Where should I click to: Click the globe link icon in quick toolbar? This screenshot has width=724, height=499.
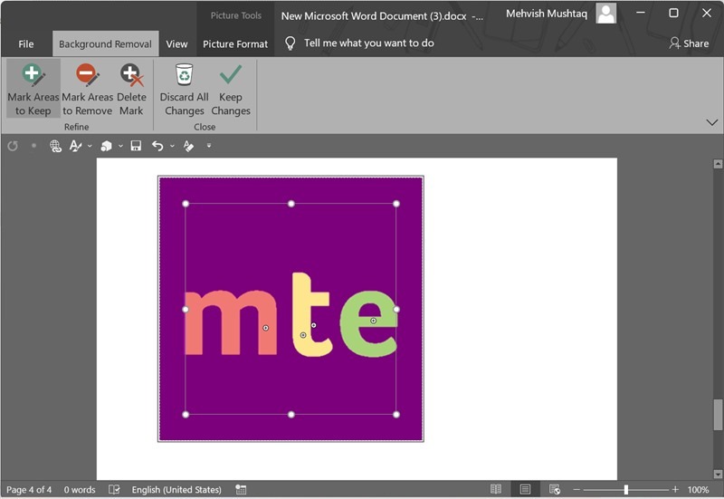pyautogui.click(x=55, y=146)
